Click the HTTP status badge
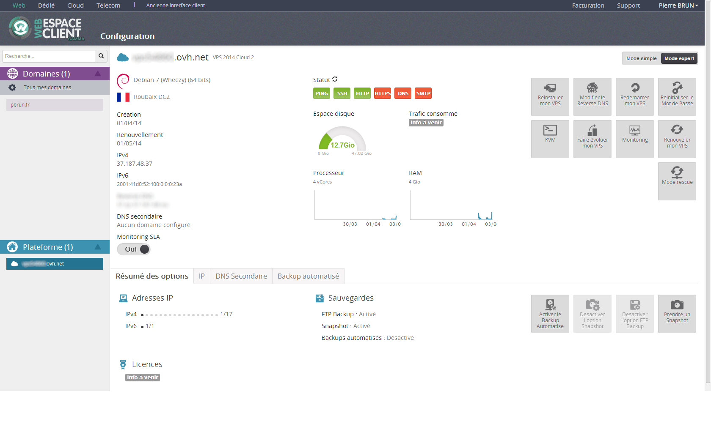The width and height of the screenshot is (711, 427). coord(362,93)
